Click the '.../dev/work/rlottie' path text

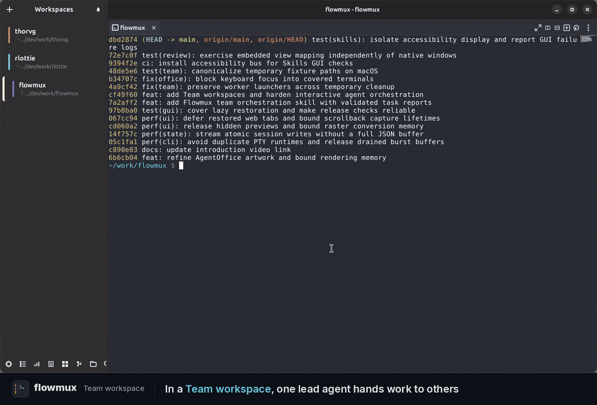tap(44, 66)
